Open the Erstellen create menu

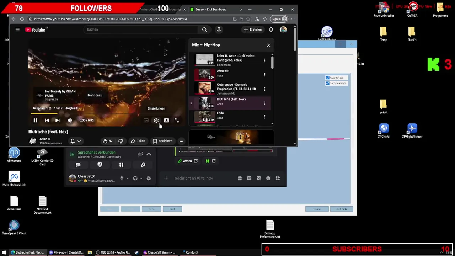click(x=253, y=30)
